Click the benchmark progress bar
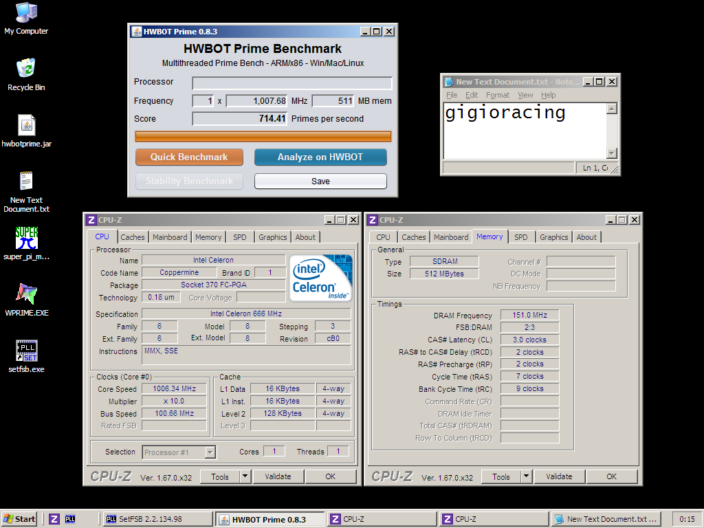This screenshot has width=704, height=528. (x=263, y=137)
